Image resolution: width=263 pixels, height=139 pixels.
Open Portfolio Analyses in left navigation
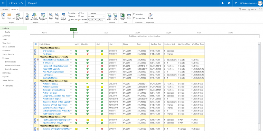[12, 69]
